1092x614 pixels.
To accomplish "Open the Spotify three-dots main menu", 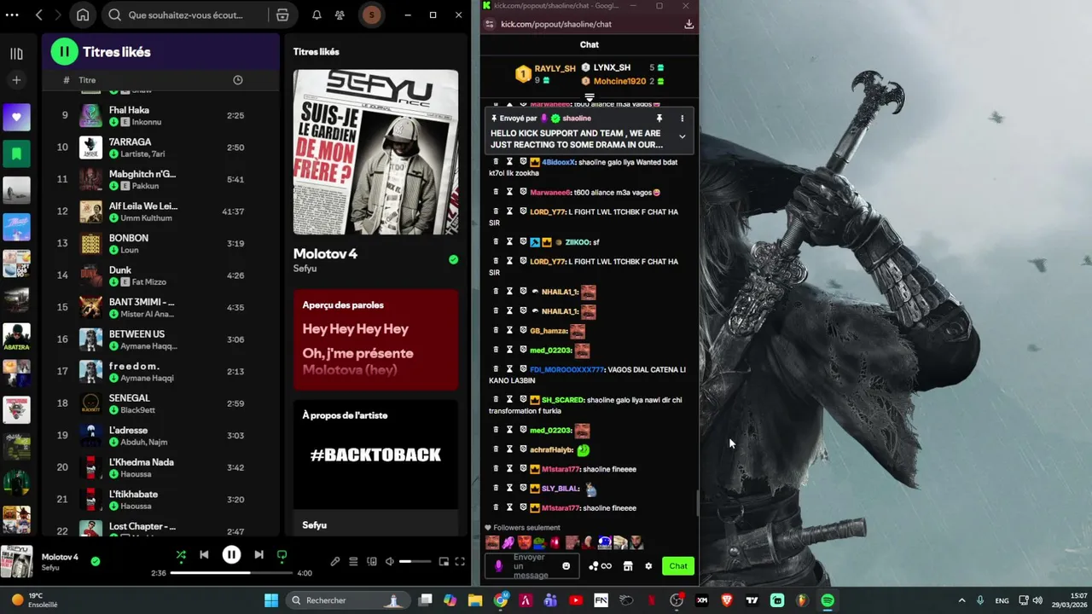I will pyautogui.click(x=12, y=15).
